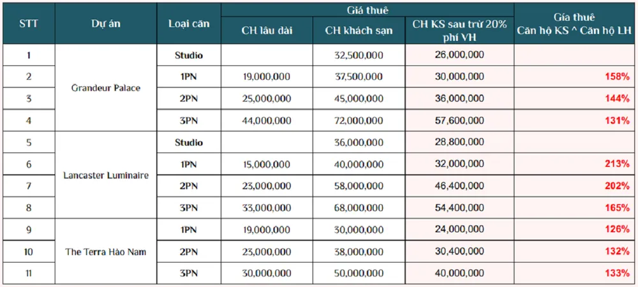Select the Giá thuê merged header

[x=367, y=10]
